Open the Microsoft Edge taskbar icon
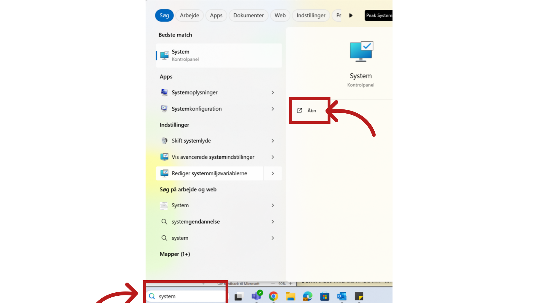538x303 pixels. (307, 296)
